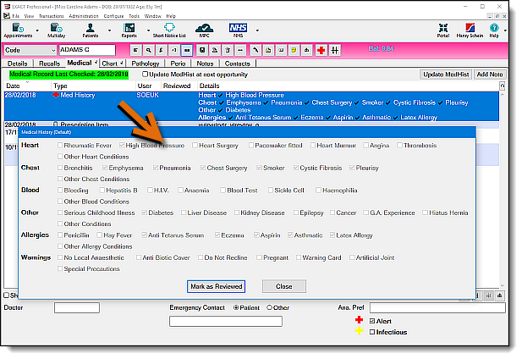
Task: Click the +1 icon in patient toolbar
Action: point(174,50)
